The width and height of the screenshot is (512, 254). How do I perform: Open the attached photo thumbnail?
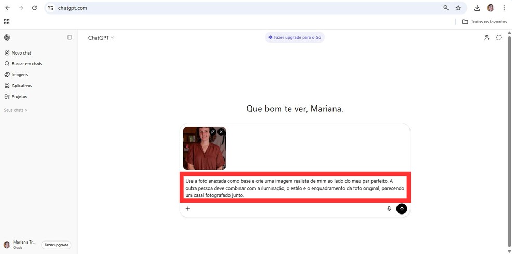point(204,149)
